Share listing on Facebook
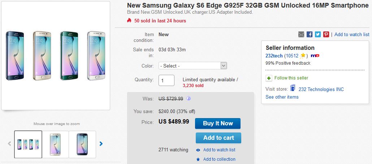Screen dimensions: 372x164 click(x=310, y=34)
